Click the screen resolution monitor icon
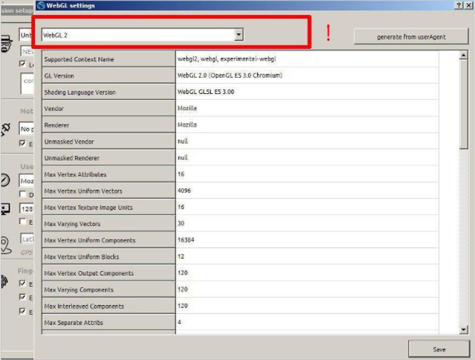Screen dimensions: 475x360 6,208
